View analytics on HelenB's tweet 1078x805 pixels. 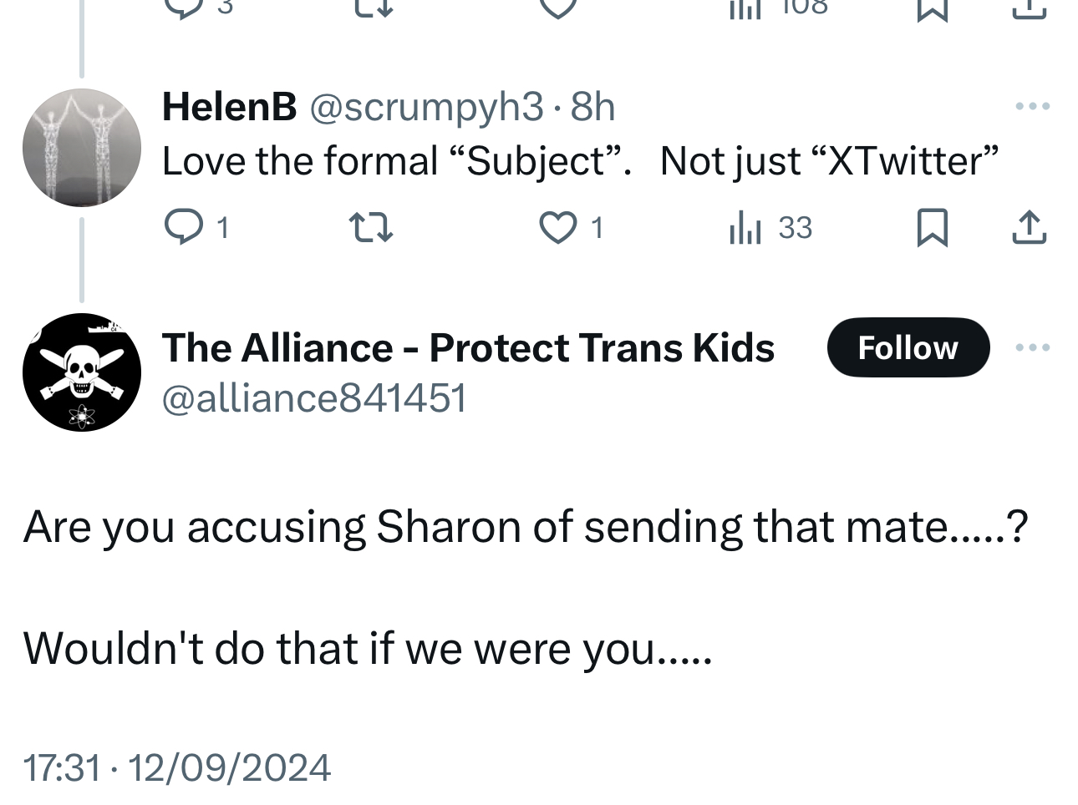point(745,227)
